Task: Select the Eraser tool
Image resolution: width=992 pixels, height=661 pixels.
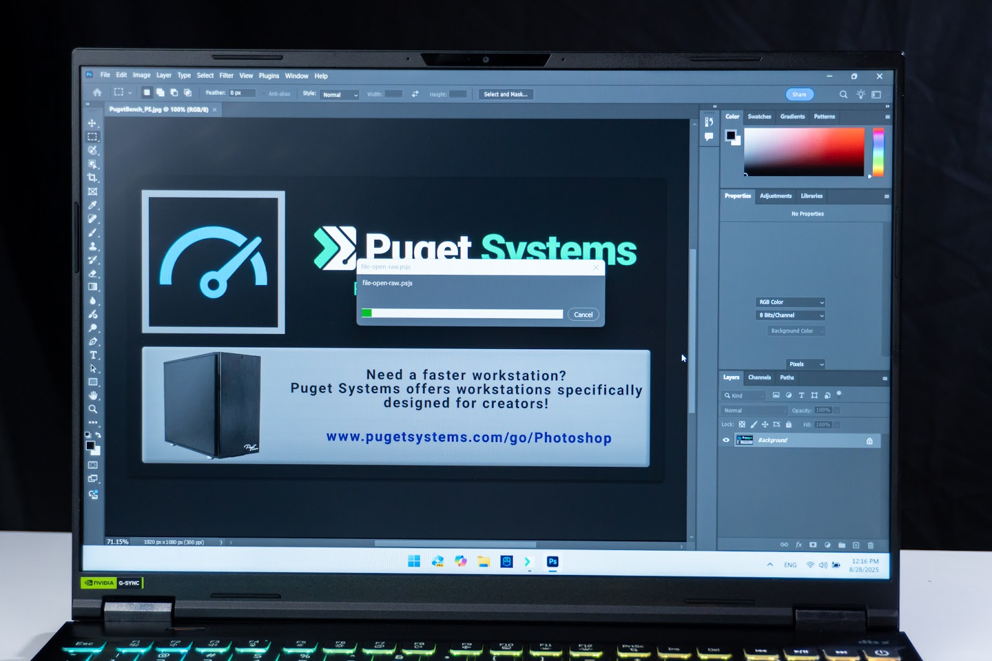Action: click(x=92, y=273)
